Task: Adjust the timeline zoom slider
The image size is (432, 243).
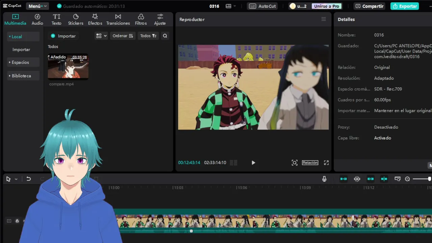Action: tap(422, 179)
